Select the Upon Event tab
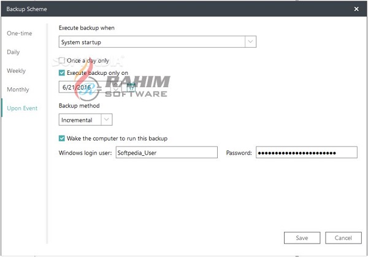This screenshot has height=257, width=368. [x=22, y=108]
